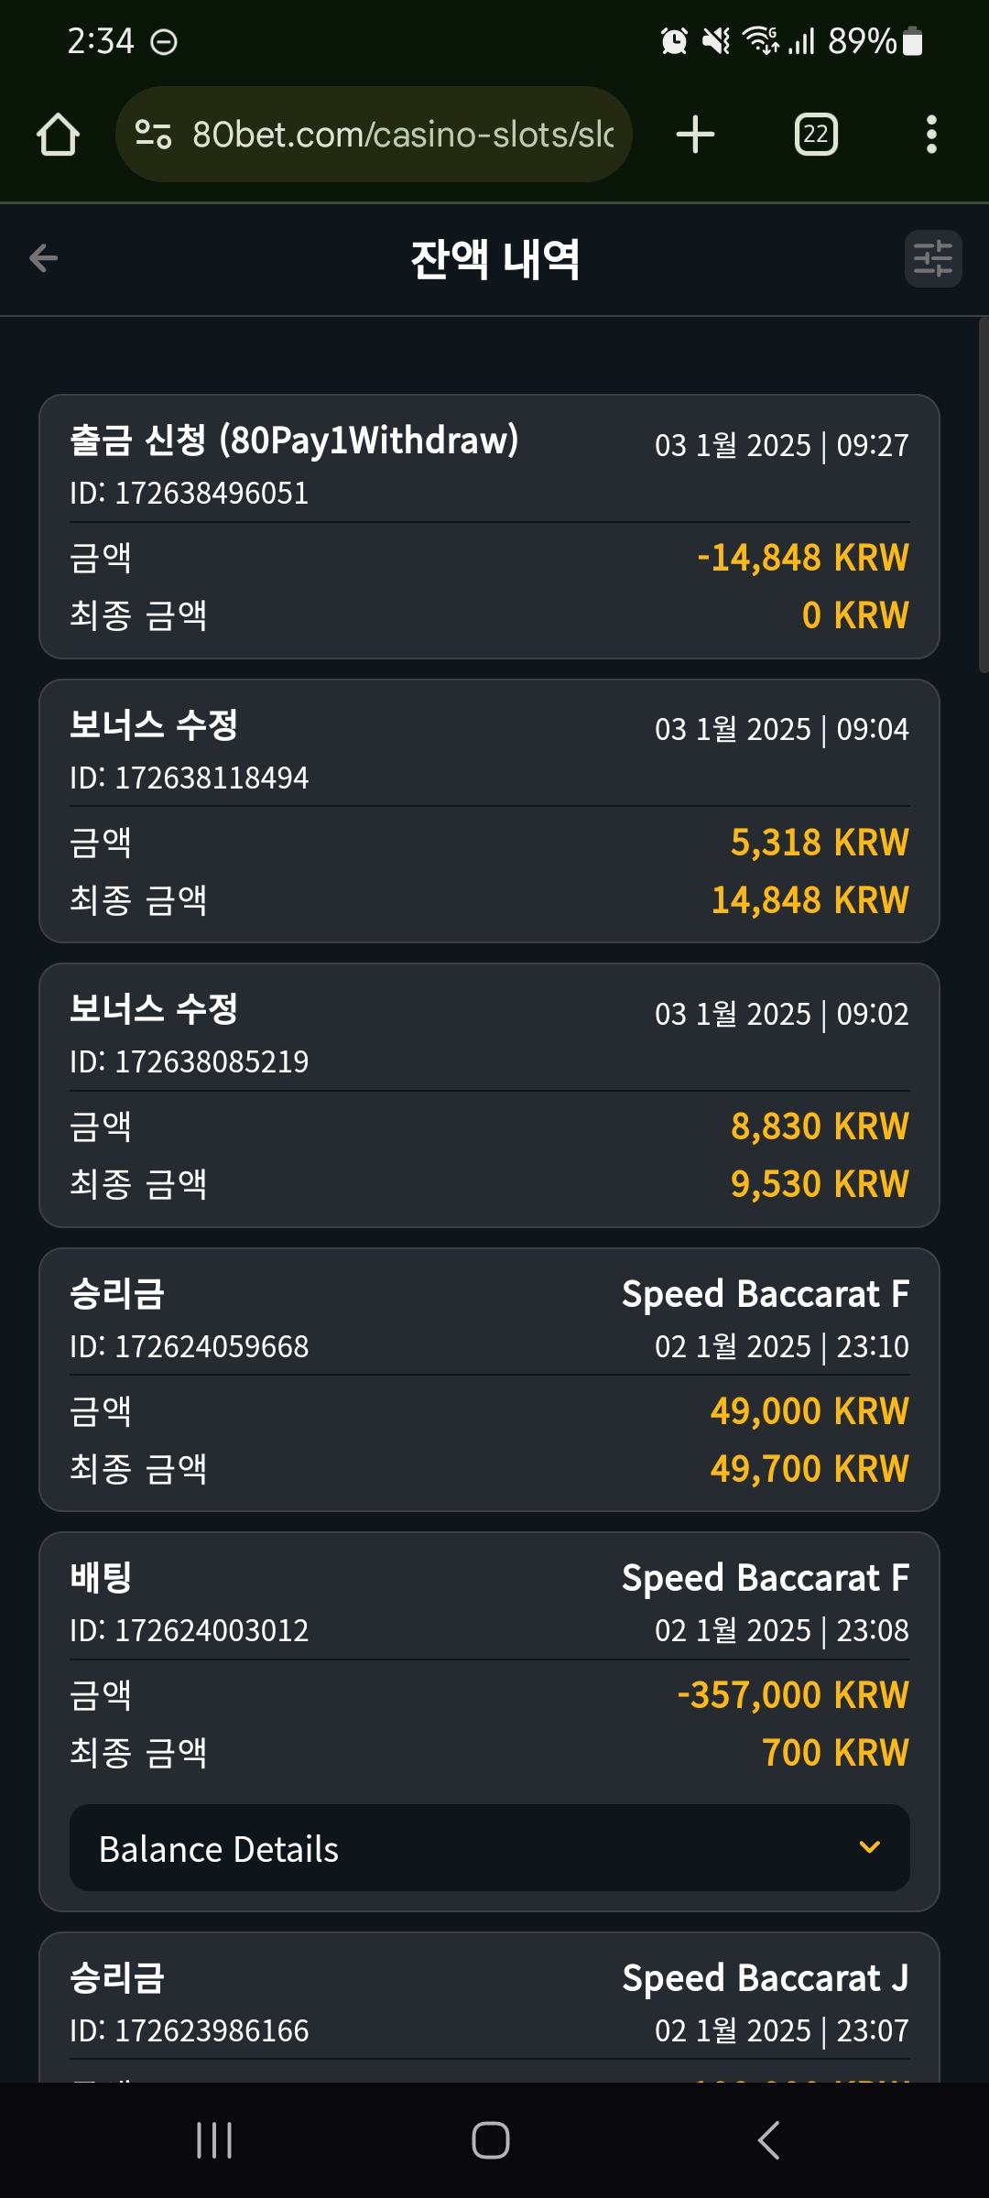Go back with the page header arrow
Viewport: 989px width, 2198px height.
click(x=43, y=258)
